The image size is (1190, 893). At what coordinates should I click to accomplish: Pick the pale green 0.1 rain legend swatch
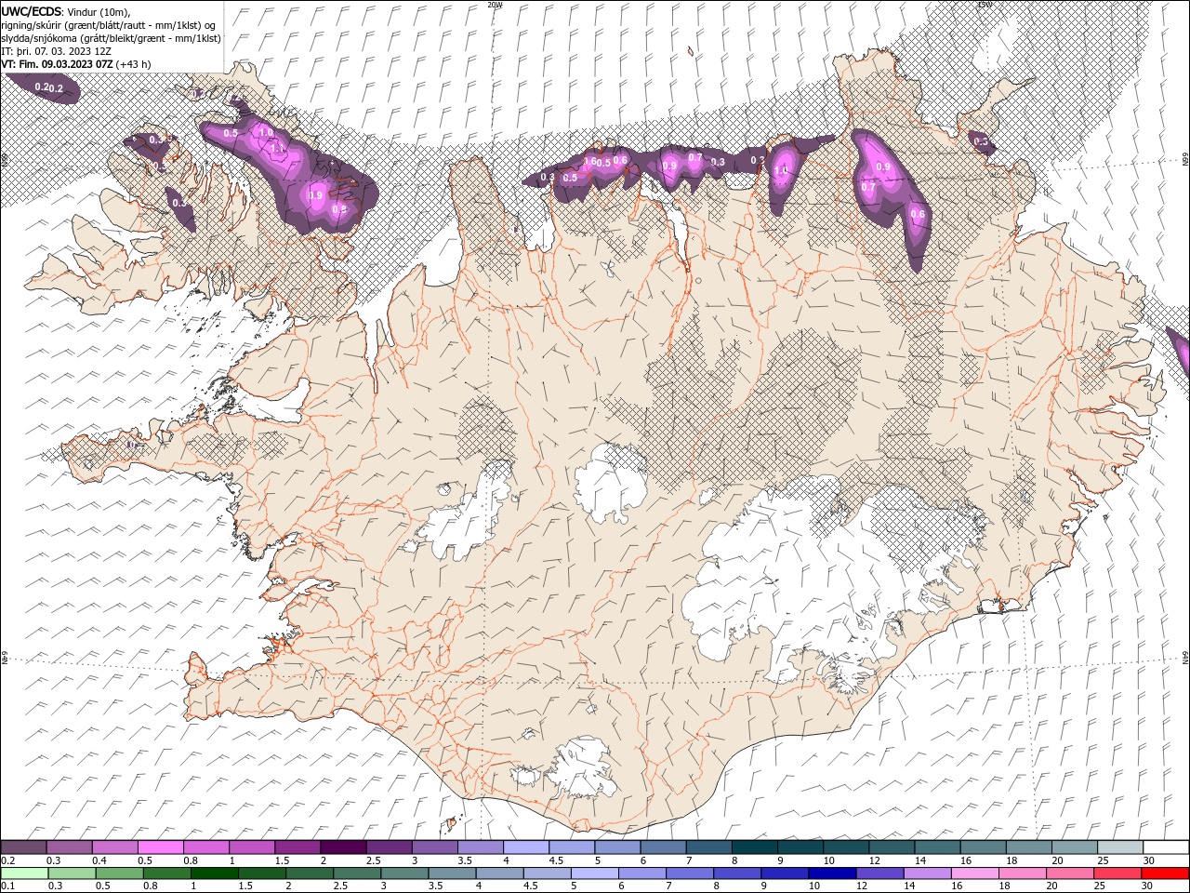(x=24, y=873)
